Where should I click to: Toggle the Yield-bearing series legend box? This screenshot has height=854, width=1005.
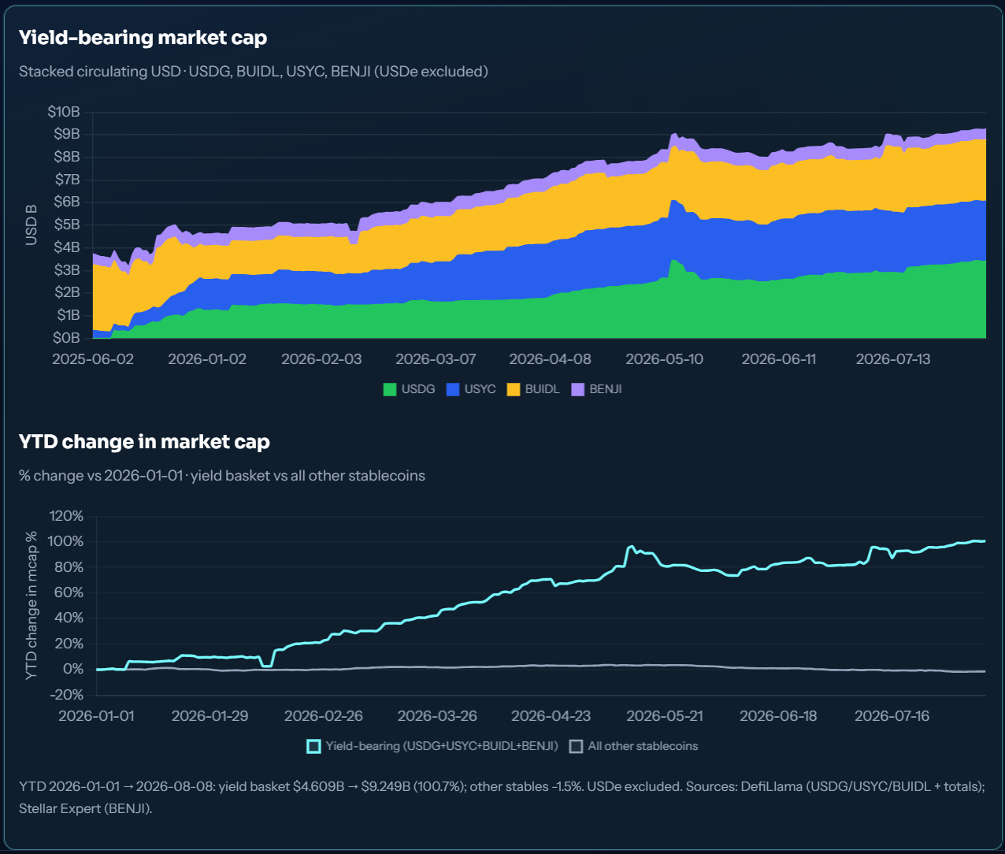pos(313,746)
